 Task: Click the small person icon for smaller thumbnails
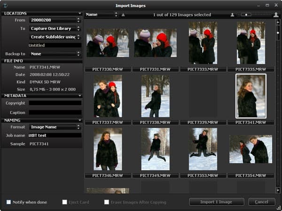tap(232, 15)
